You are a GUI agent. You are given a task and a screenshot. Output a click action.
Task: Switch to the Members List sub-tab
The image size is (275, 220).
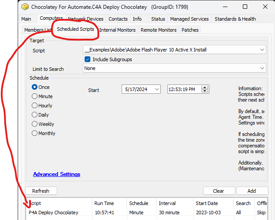pyautogui.click(x=38, y=30)
